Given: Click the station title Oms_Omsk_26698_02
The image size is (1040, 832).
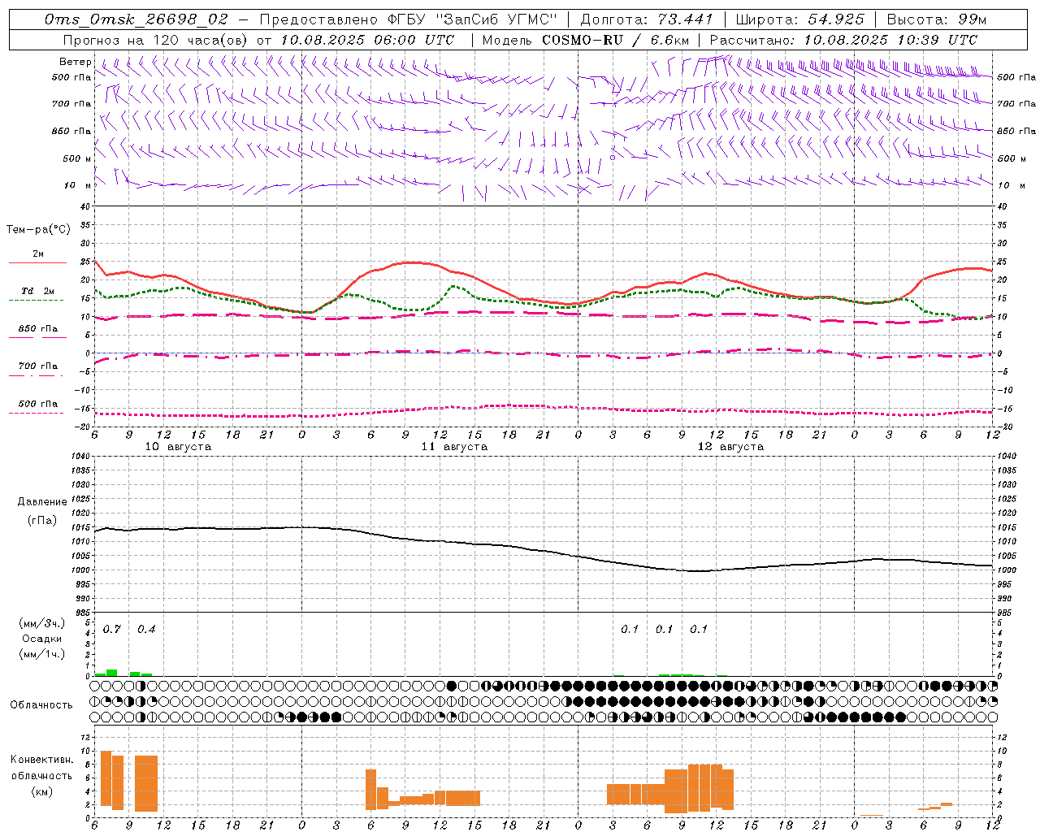Looking at the screenshot, I should click(x=136, y=19).
